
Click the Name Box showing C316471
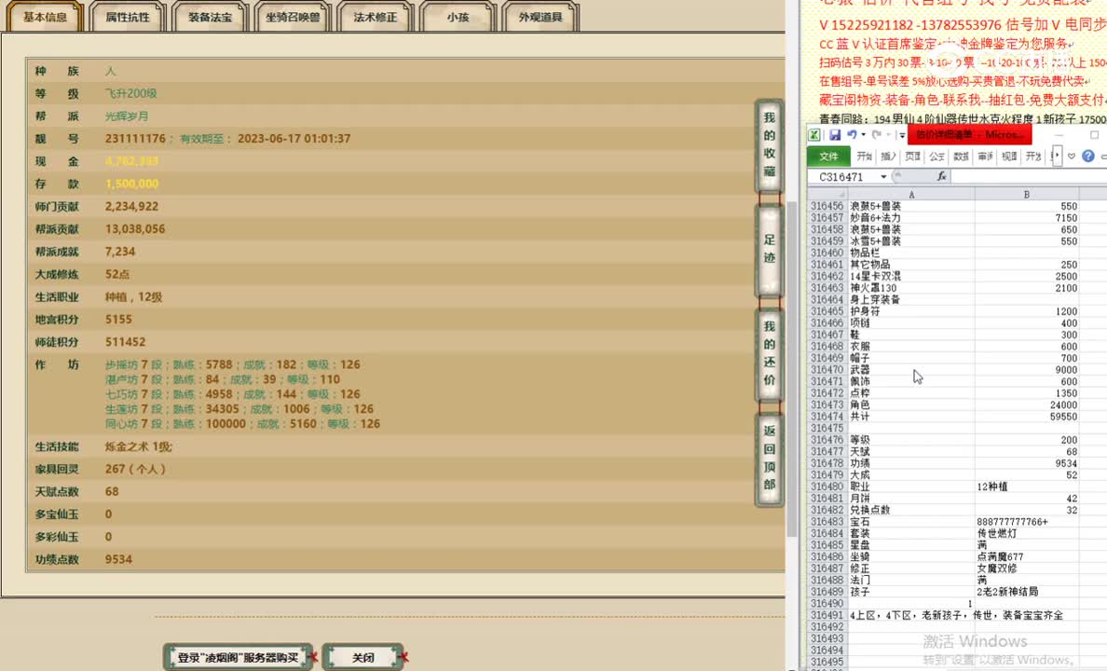[x=843, y=176]
